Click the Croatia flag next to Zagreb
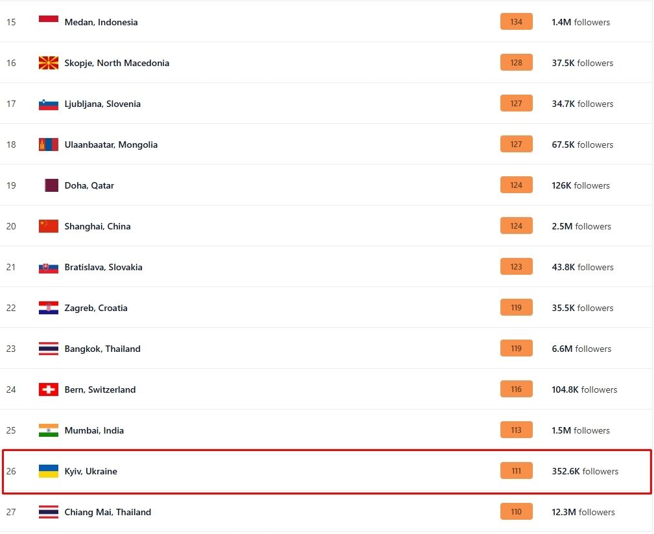The width and height of the screenshot is (654, 534). (x=49, y=308)
